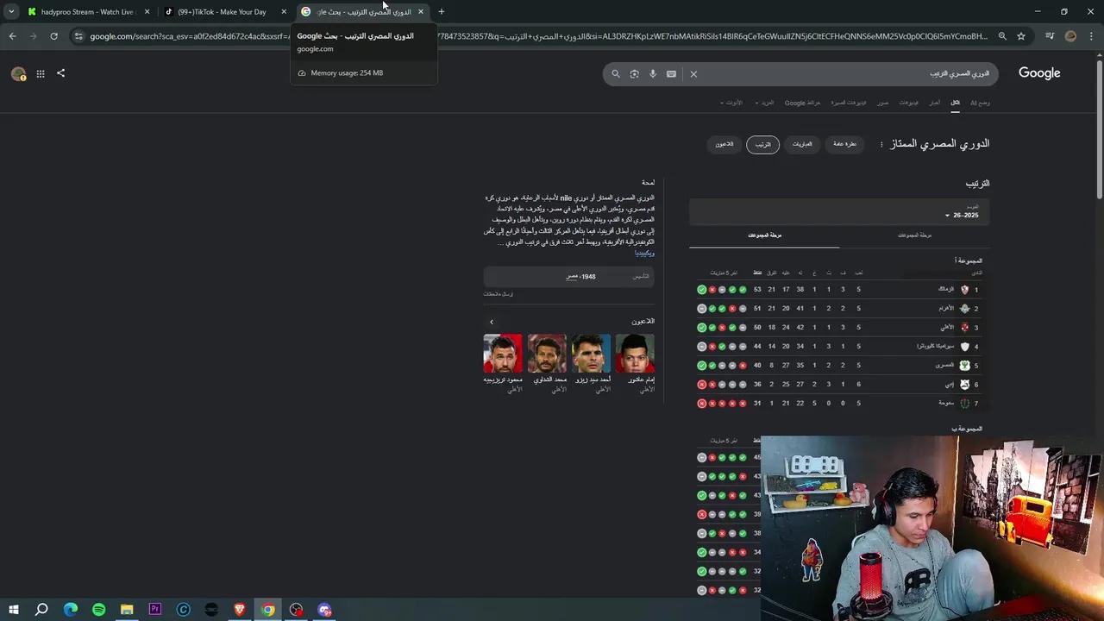The image size is (1104, 621).
Task: Click the page vertical scrollbar
Action: pyautogui.click(x=1099, y=129)
